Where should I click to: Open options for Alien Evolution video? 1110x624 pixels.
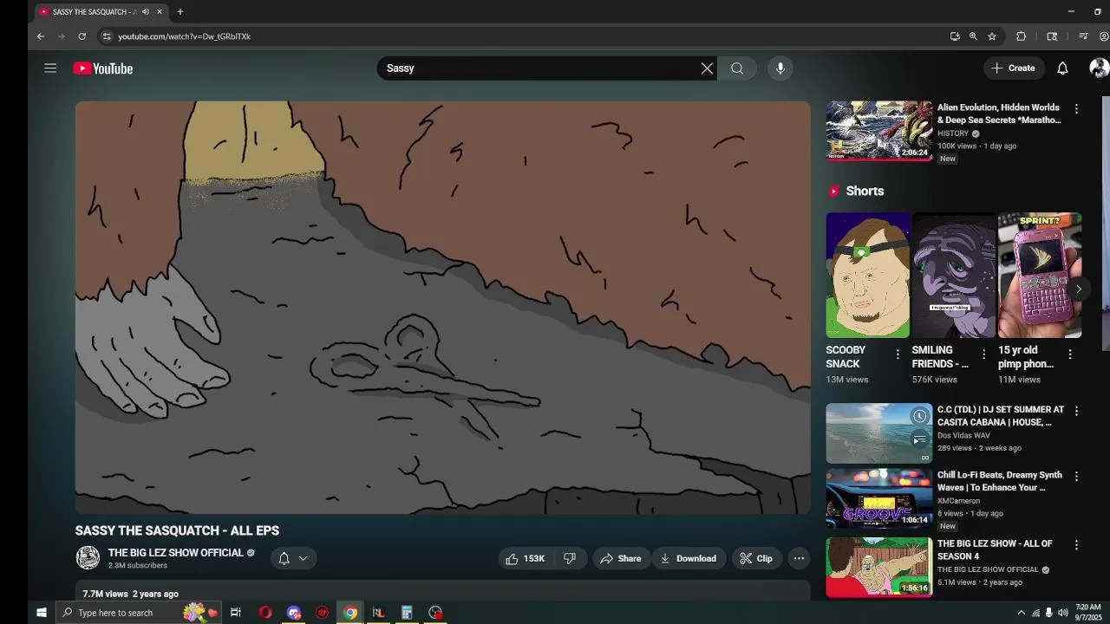pos(1076,109)
